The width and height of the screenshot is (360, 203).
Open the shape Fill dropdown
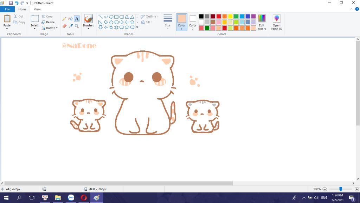pyautogui.click(x=147, y=22)
